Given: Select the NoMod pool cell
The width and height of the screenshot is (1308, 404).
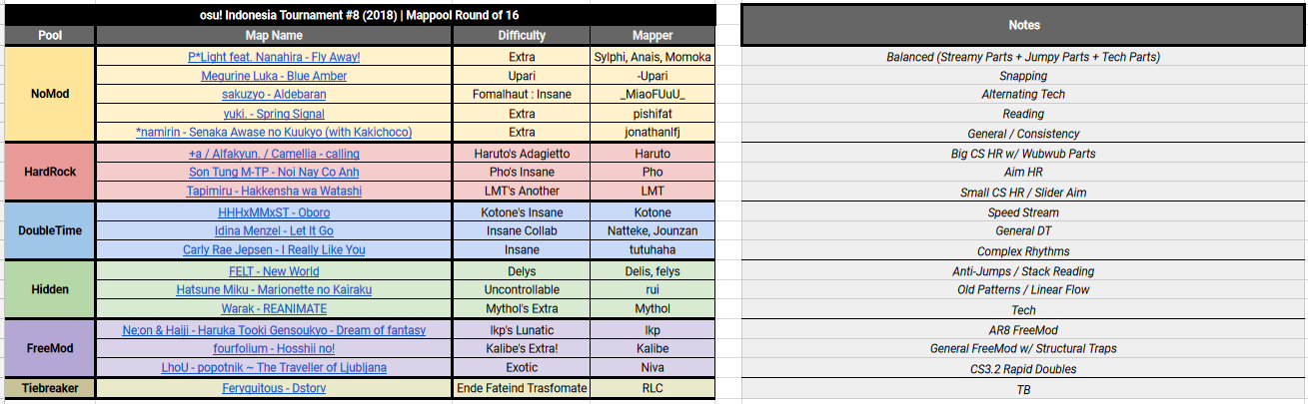Looking at the screenshot, I should click(50, 94).
